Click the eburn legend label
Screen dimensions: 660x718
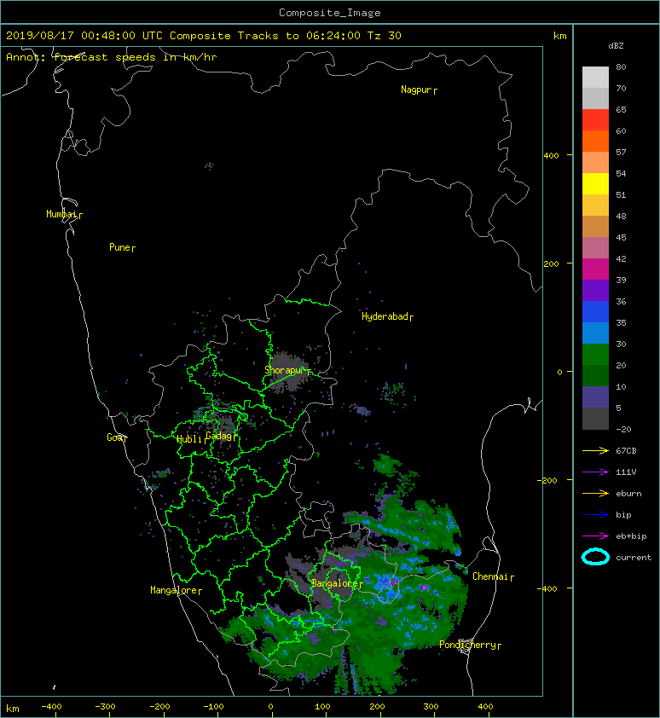[628, 494]
